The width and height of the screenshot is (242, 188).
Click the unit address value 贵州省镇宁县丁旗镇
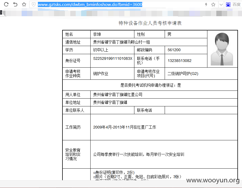pyautogui.click(x=110, y=102)
